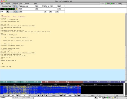Click the single-right arrow after 2890
Viewport: 127px width, 99px height.
[76, 95]
